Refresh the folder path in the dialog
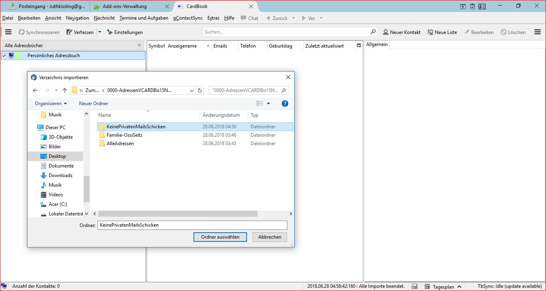The width and height of the screenshot is (546, 291). click(201, 90)
